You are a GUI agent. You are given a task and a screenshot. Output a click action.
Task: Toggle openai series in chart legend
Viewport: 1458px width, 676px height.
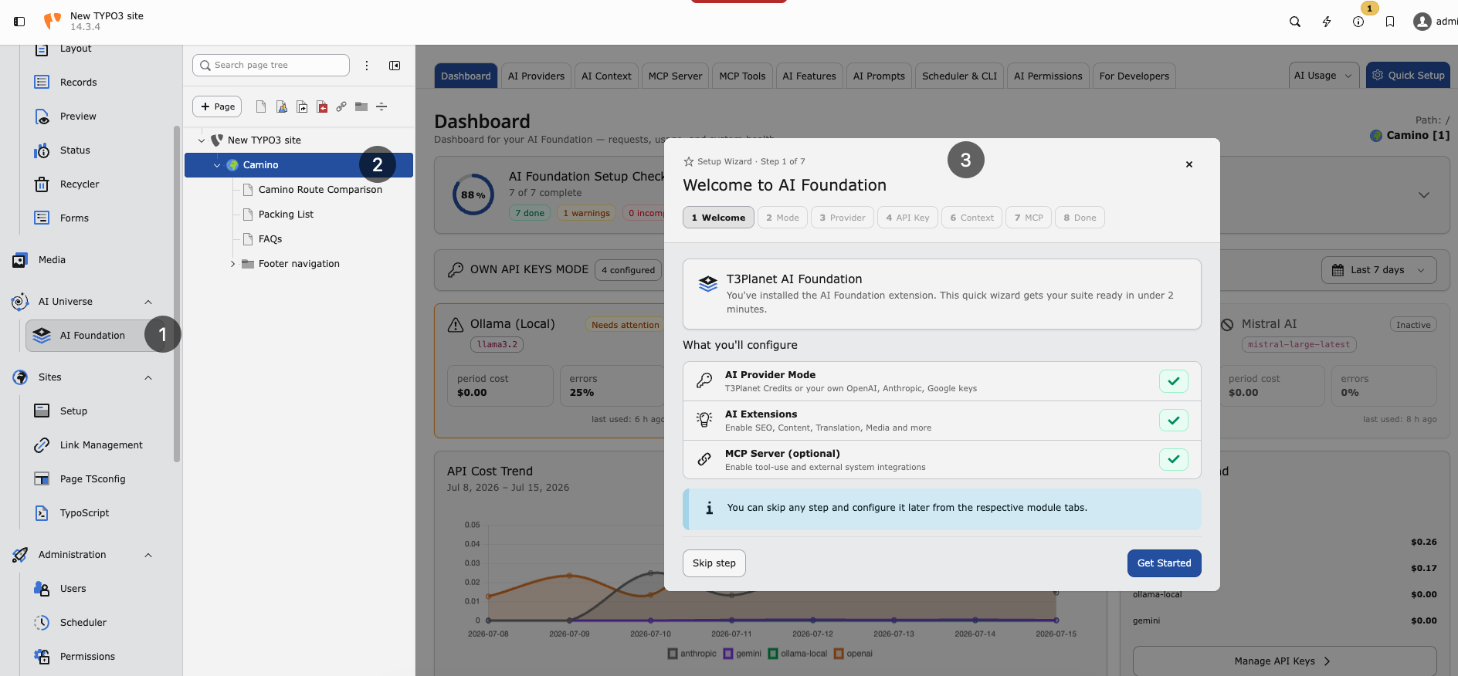853,654
